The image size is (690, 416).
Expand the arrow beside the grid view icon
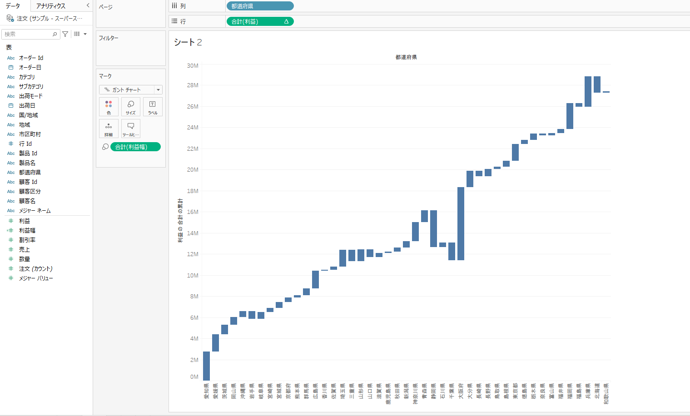85,34
